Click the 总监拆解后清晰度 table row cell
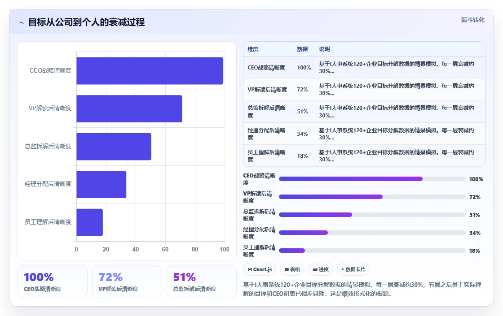The image size is (503, 316). [x=267, y=112]
